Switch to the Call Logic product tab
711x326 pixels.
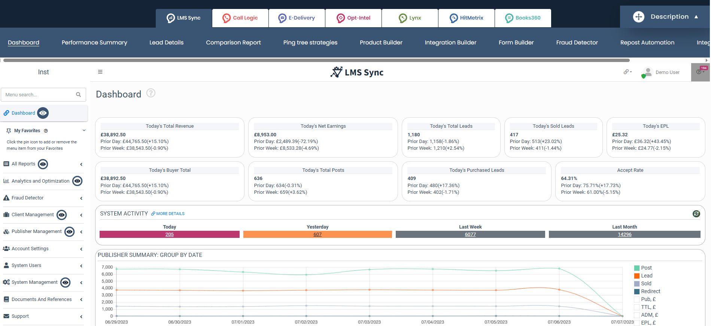tap(240, 18)
